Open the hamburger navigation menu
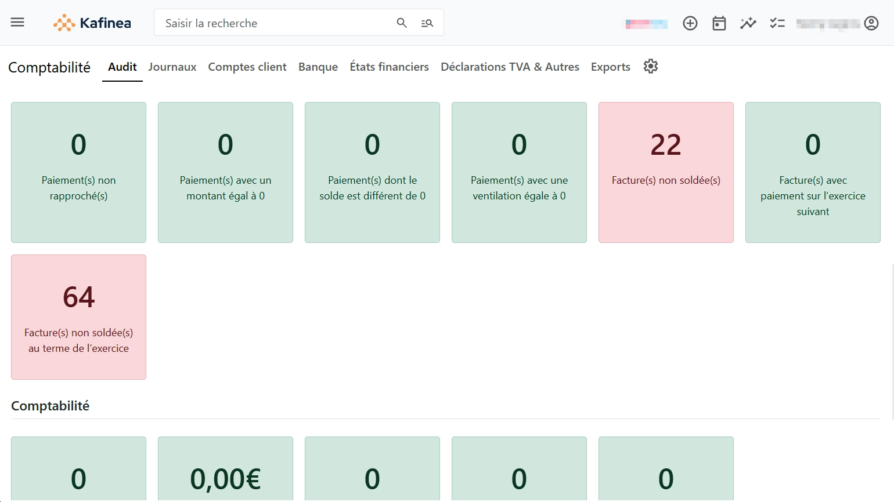 coord(17,22)
